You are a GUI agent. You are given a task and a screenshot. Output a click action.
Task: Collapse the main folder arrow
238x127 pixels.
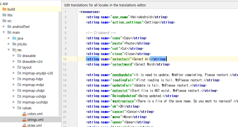(4, 32)
